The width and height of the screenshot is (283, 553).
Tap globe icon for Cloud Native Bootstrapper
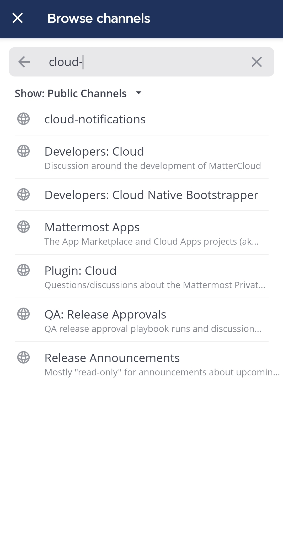tap(23, 195)
